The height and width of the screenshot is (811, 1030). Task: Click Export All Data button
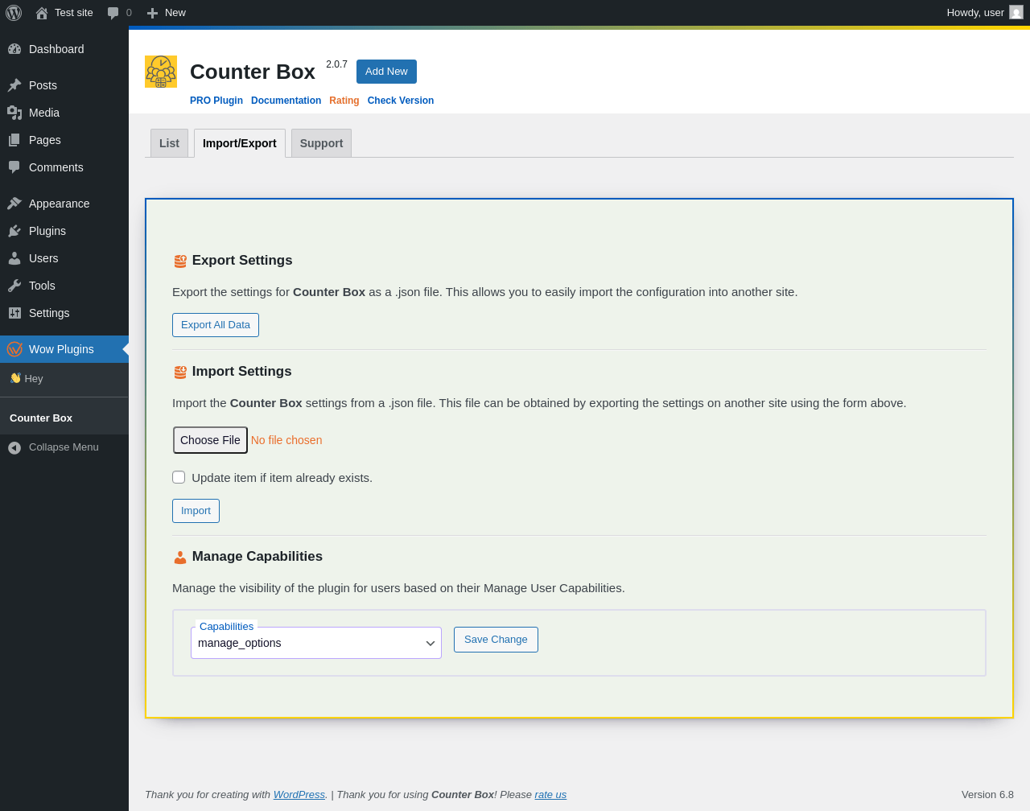click(216, 325)
